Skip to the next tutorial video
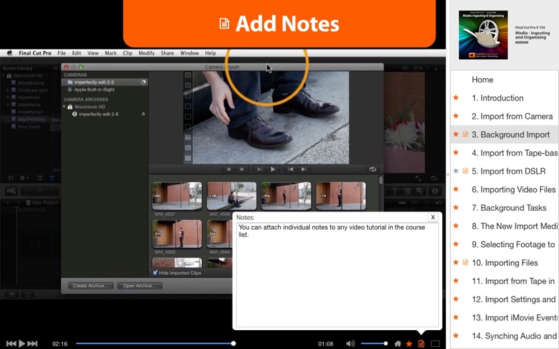The height and width of the screenshot is (349, 559). [x=32, y=343]
